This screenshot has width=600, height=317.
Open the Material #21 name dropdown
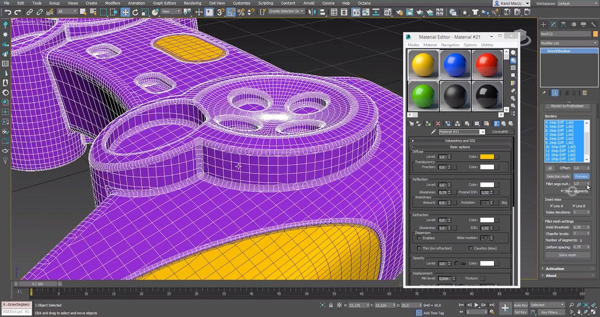pyautogui.click(x=483, y=131)
